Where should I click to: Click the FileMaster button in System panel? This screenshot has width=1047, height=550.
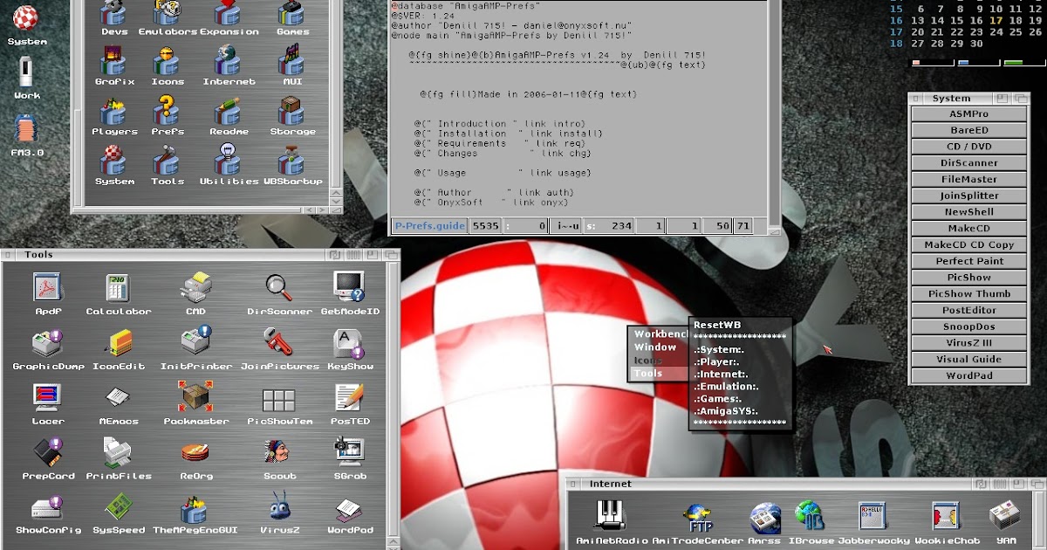968,179
